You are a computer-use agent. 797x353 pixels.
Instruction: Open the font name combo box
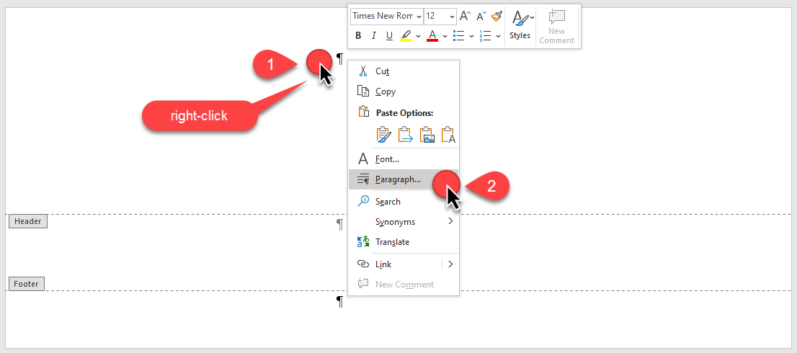click(x=387, y=17)
